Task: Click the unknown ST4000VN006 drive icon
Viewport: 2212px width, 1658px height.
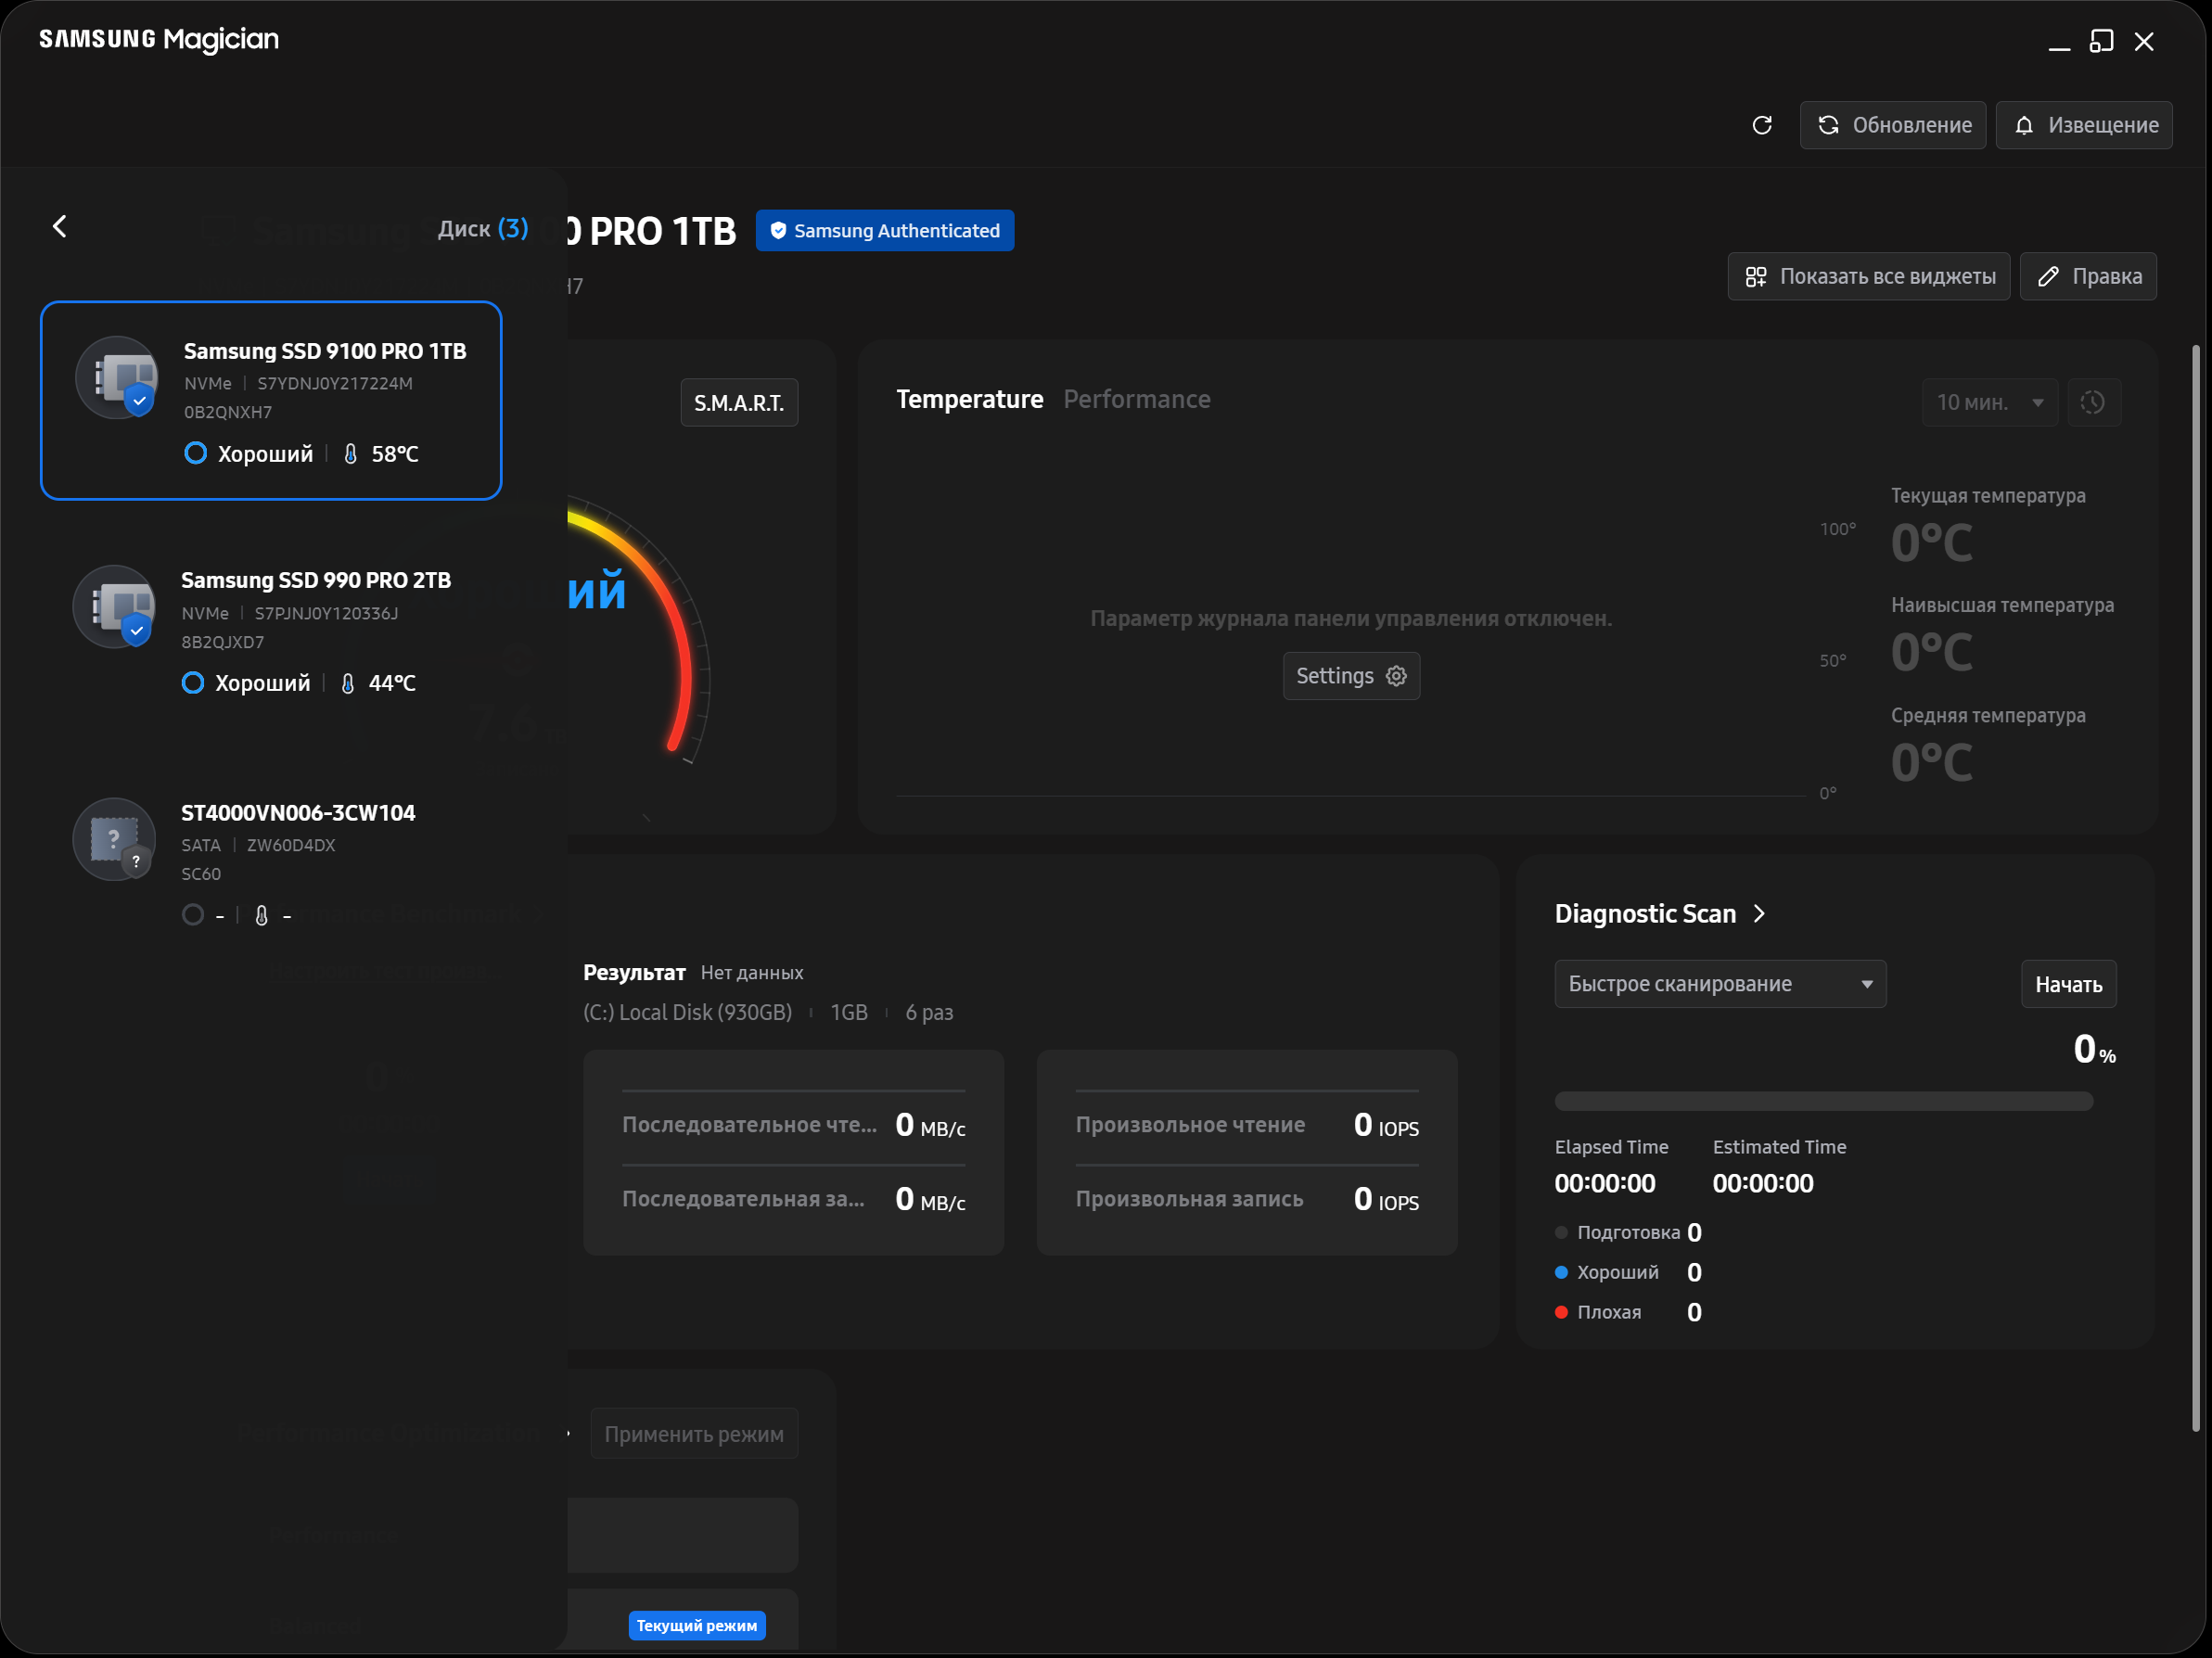Action: click(114, 839)
